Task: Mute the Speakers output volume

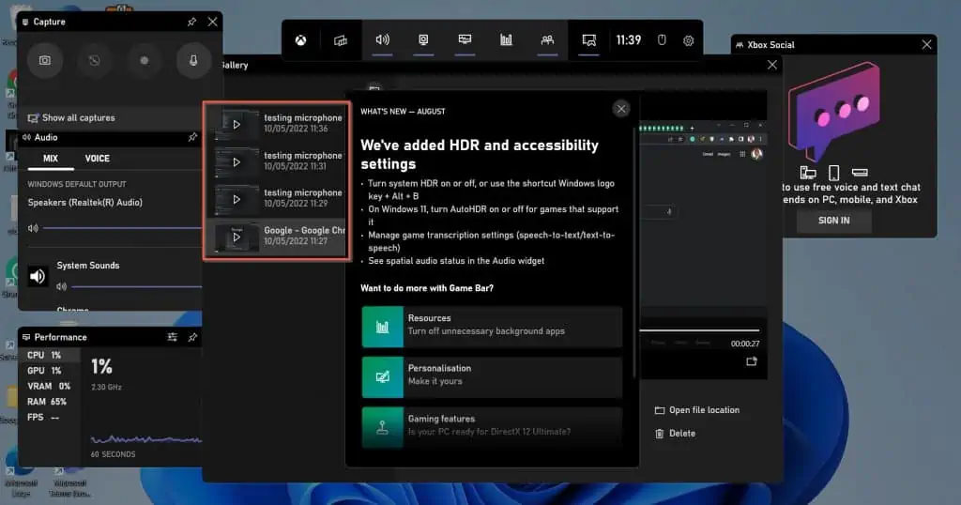Action: 34,228
